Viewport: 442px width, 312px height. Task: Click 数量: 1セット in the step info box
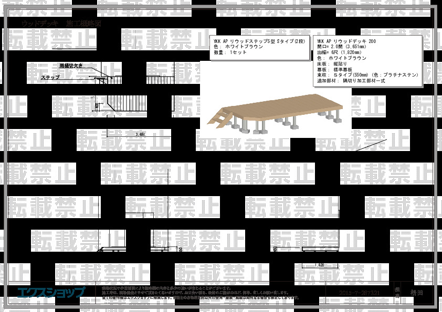[x=230, y=52]
